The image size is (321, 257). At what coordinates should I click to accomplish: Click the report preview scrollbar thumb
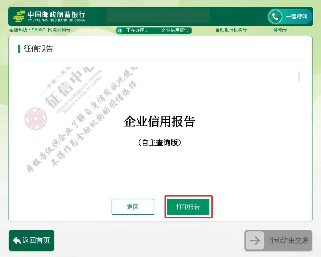tap(299, 77)
